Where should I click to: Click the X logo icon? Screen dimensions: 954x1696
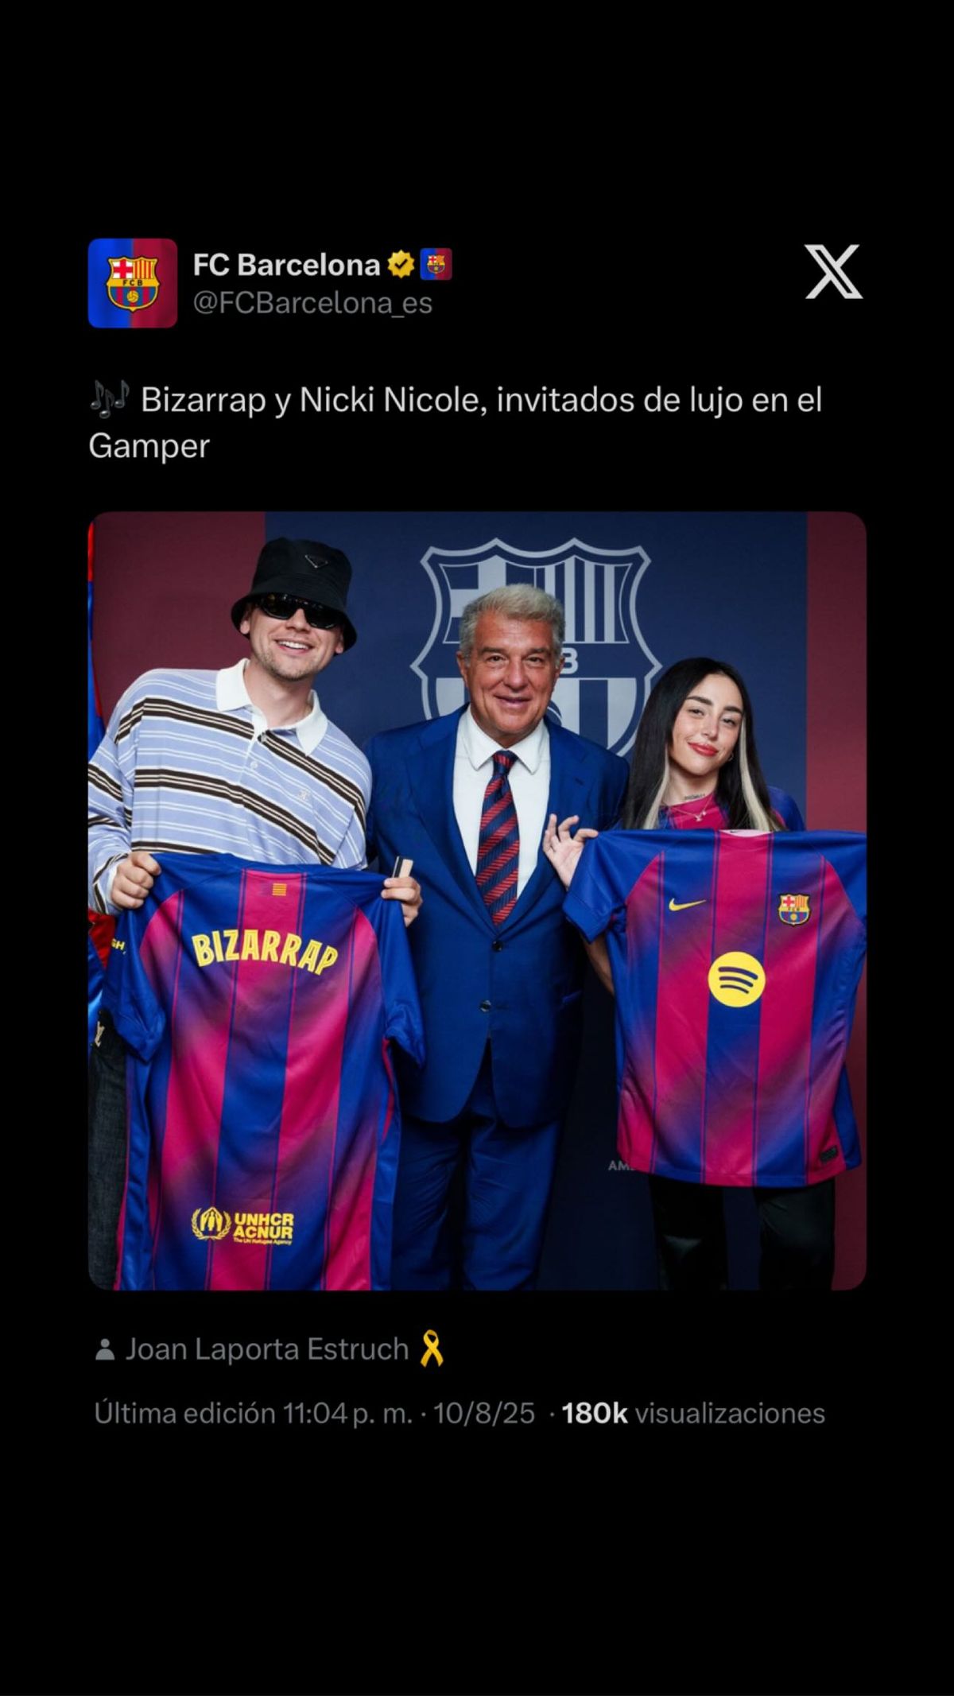pyautogui.click(x=833, y=272)
